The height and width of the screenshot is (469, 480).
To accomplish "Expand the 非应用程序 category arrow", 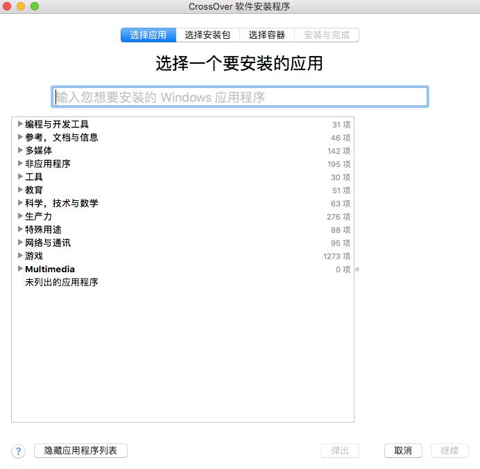I will pyautogui.click(x=20, y=163).
